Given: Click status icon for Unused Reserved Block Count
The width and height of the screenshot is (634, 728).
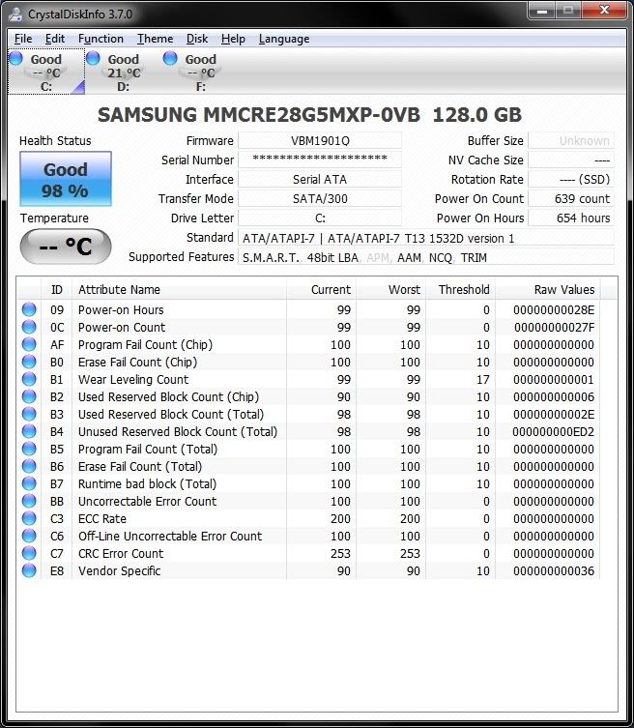Looking at the screenshot, I should tap(29, 432).
